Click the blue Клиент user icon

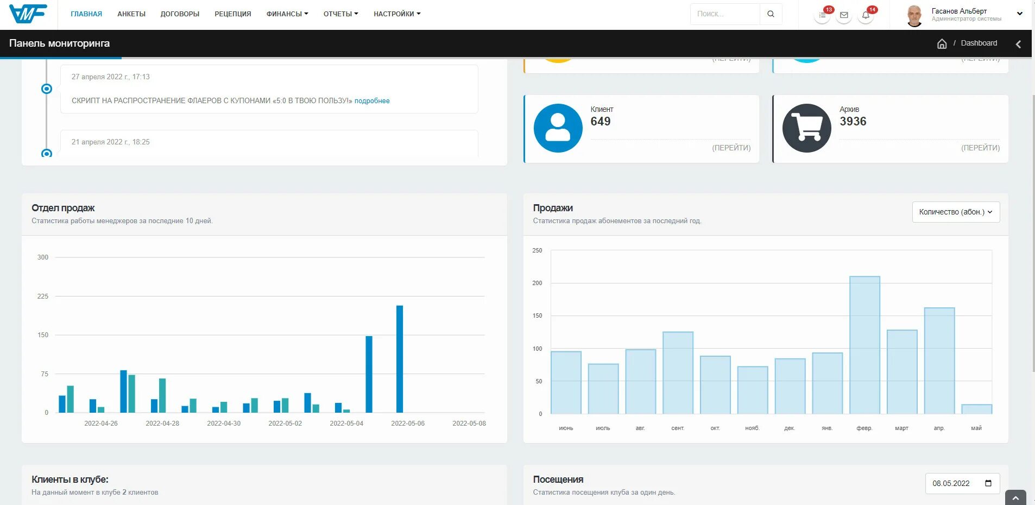pos(558,128)
